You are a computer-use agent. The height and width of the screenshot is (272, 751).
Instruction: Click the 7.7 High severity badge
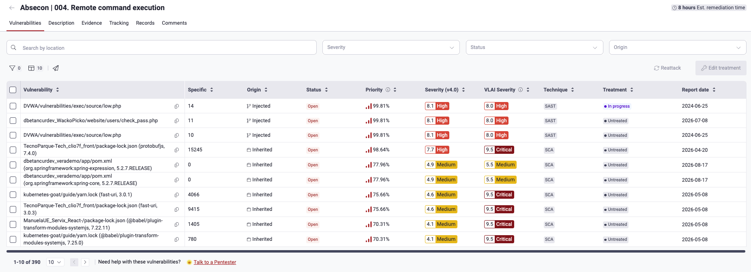click(437, 150)
